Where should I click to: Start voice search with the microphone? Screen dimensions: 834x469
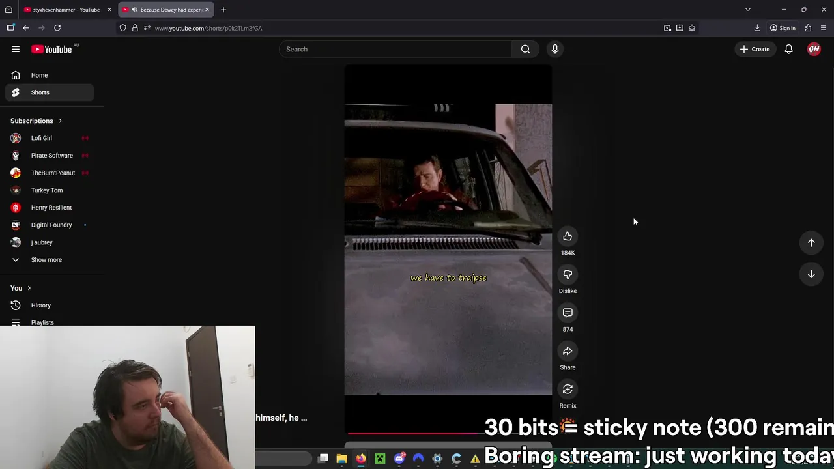[x=555, y=49]
